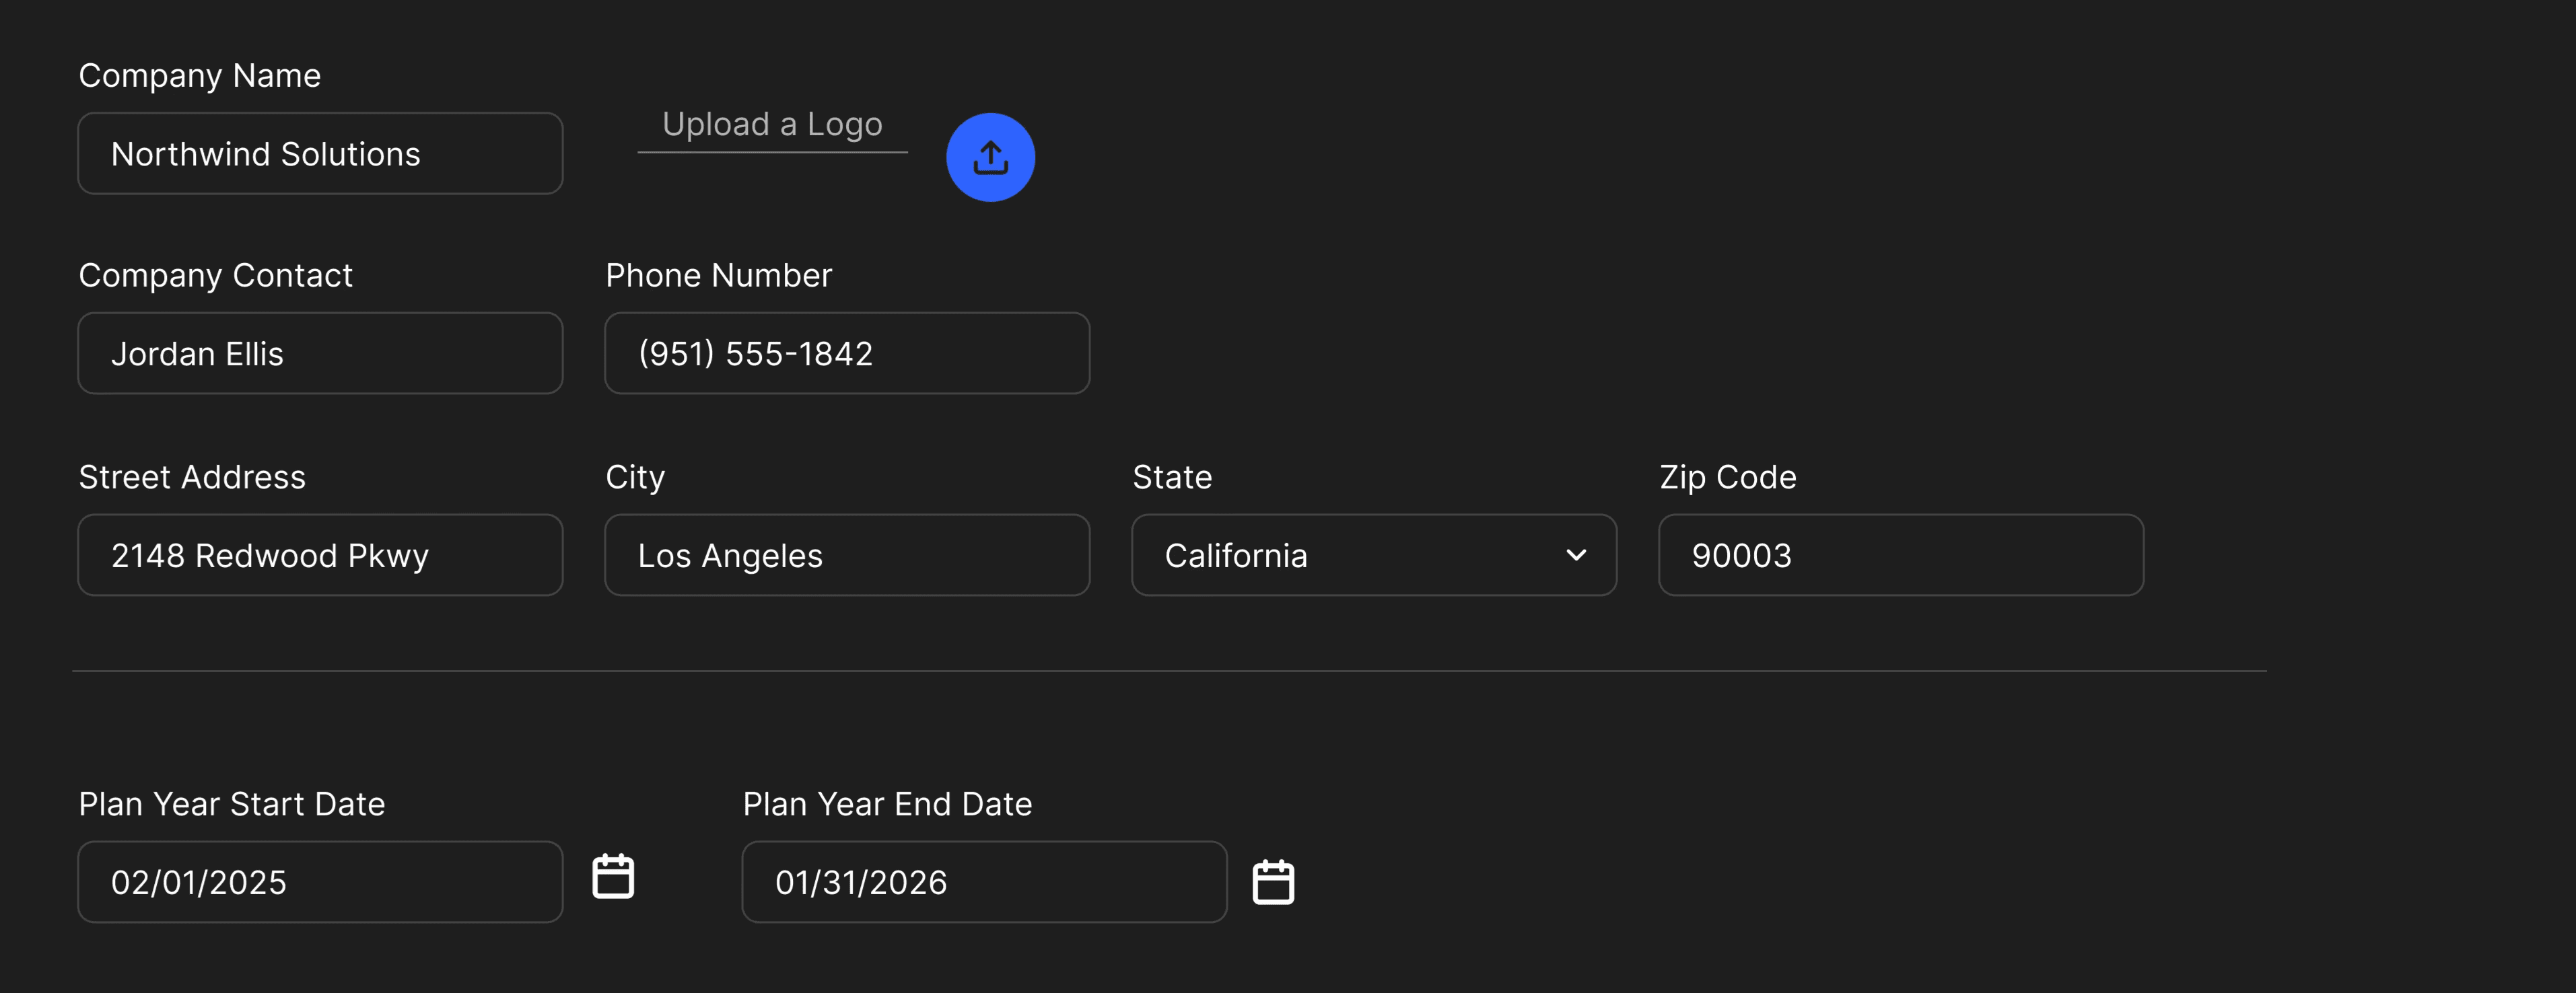
Task: Select the Street Address text box
Action: tap(320, 556)
